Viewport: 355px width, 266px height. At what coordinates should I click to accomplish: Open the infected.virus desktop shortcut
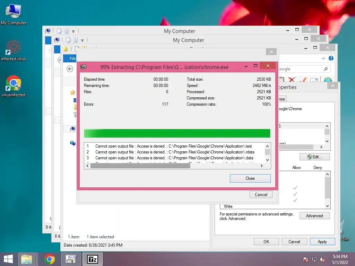click(x=14, y=50)
